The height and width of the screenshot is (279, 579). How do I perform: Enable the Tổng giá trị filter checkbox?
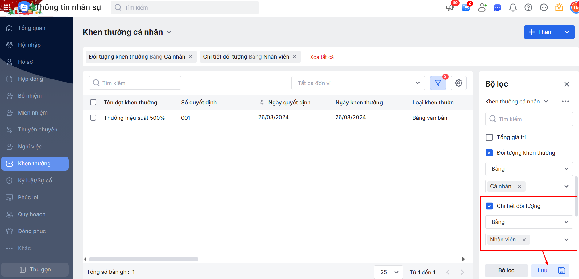click(x=489, y=137)
